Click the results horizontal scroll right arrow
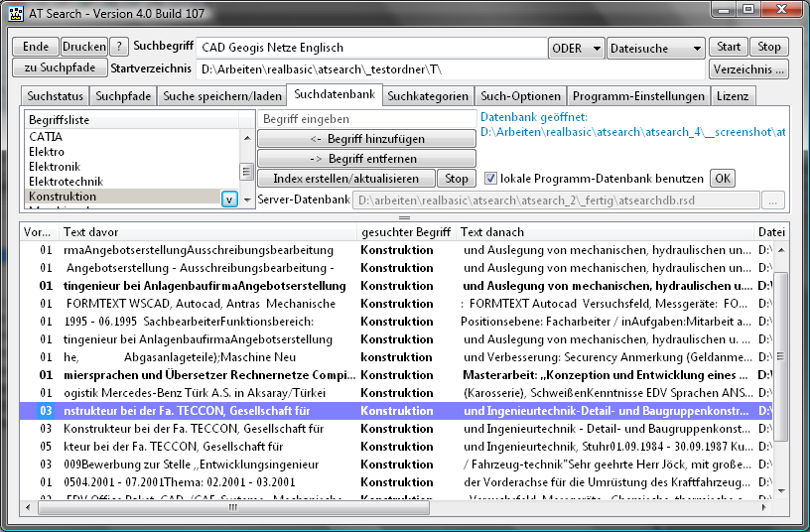810x532 pixels. coord(764,508)
